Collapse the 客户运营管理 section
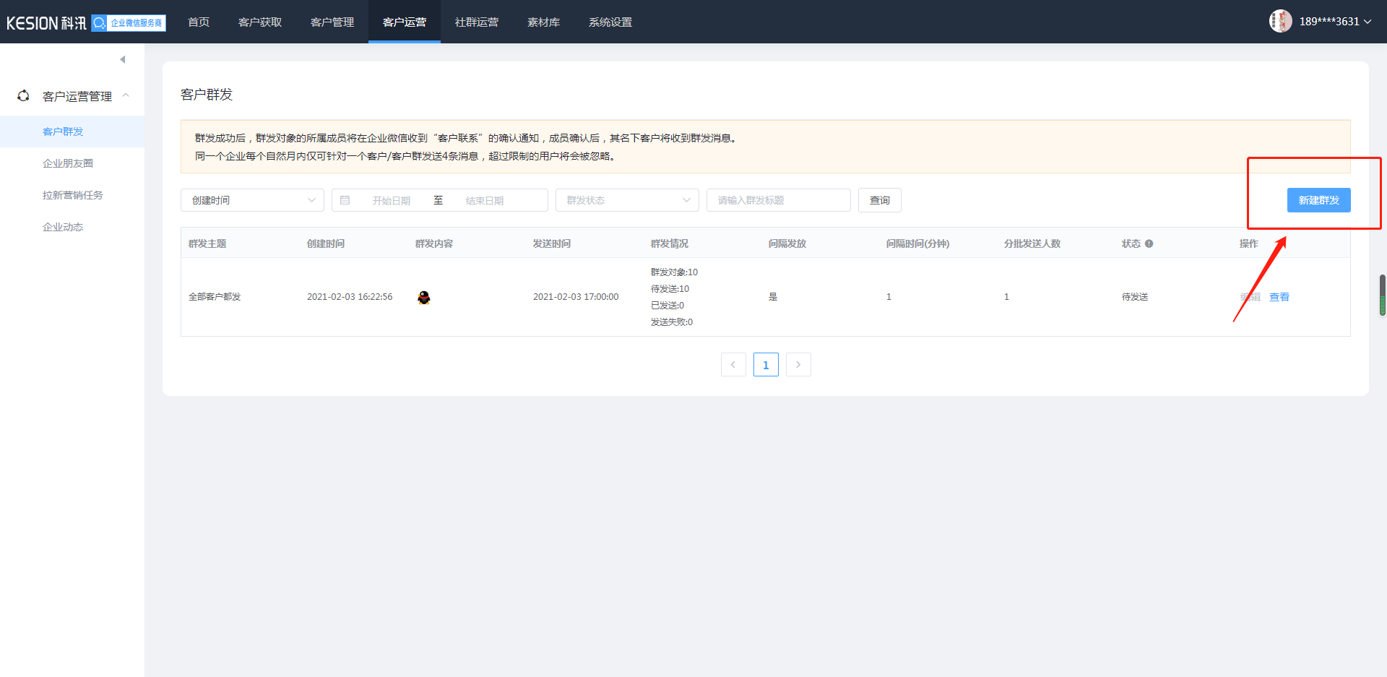This screenshot has height=677, width=1387. 126,95
